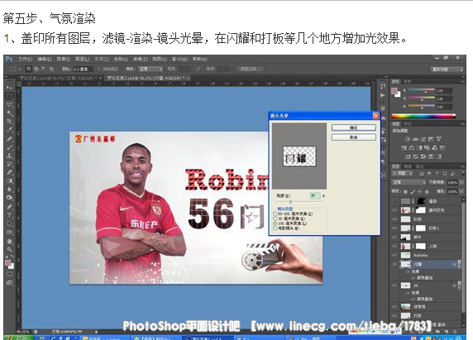The image size is (473, 340).
Task: Select the Zoom tool
Action: click(x=9, y=250)
